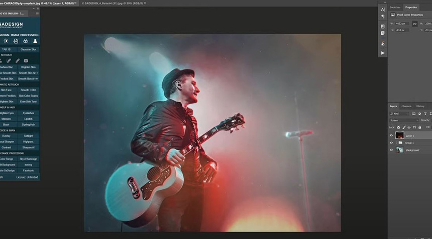Open the Actions panel play icon
The height and width of the screenshot is (239, 432).
click(383, 53)
